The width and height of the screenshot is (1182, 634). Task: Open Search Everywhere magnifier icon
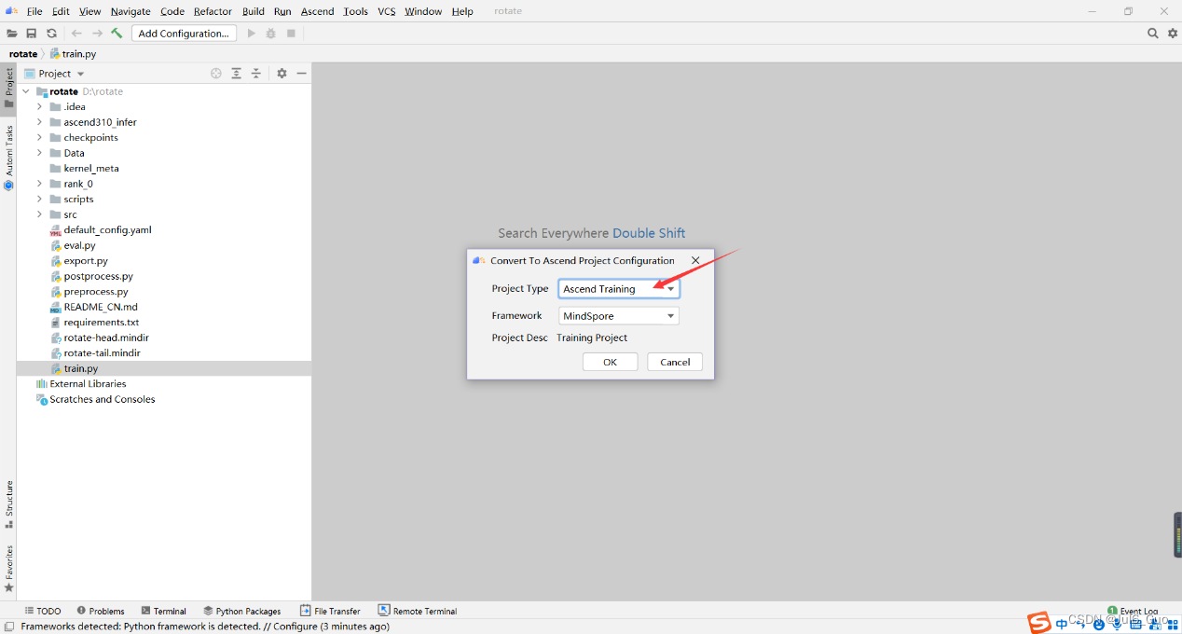click(1153, 34)
